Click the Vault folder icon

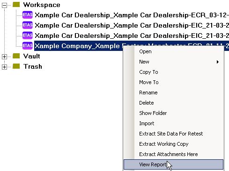click(x=16, y=56)
